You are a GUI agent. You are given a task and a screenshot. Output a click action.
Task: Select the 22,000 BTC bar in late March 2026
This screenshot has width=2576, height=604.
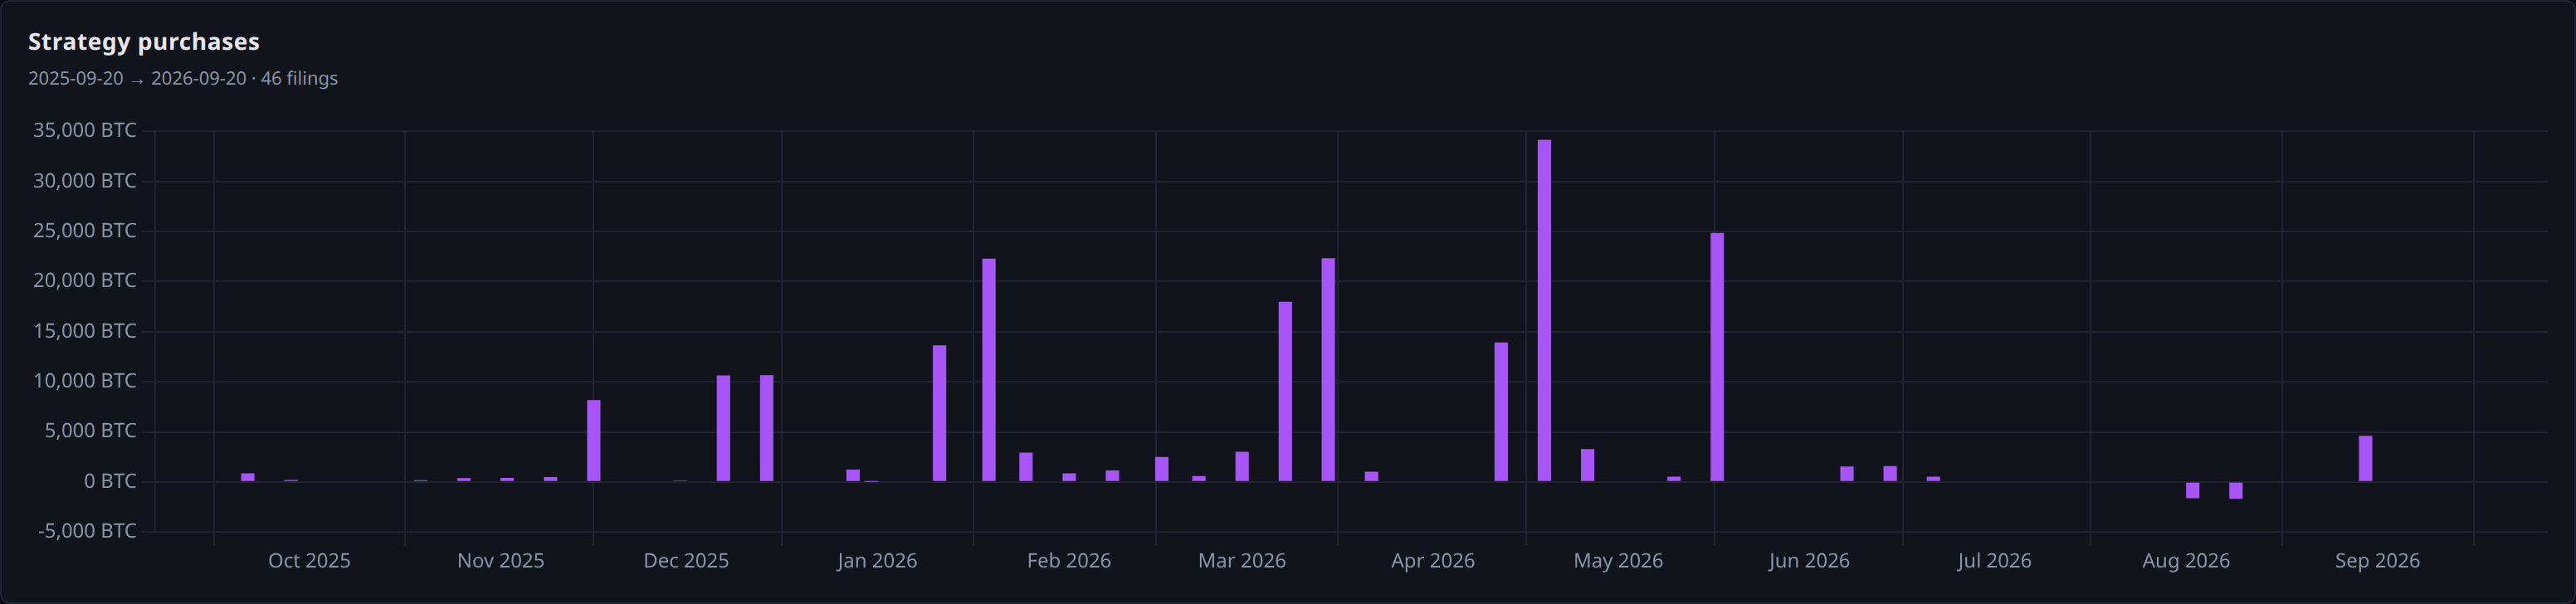[x=1328, y=370]
